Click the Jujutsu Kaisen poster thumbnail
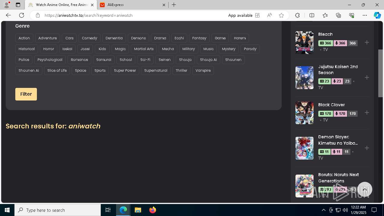 click(x=304, y=78)
